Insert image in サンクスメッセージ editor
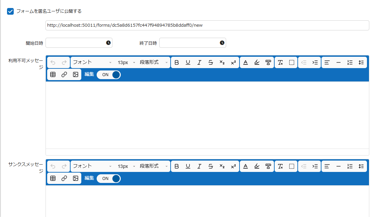The image size is (378, 217). click(x=76, y=178)
